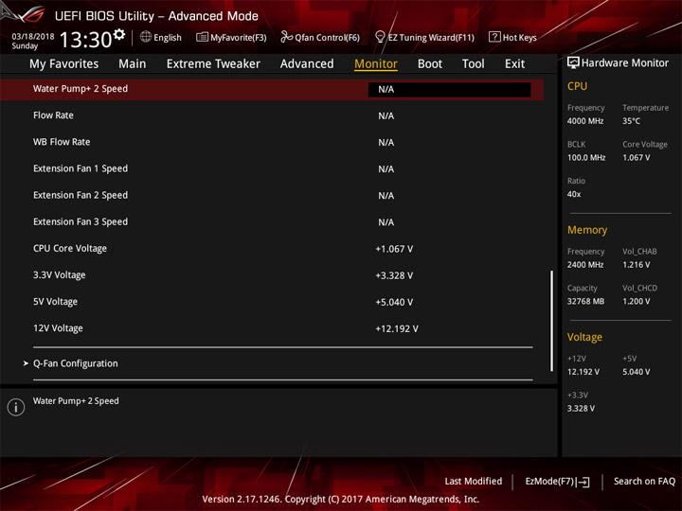Click the 32768 MB capacity value
The width and height of the screenshot is (682, 511).
(585, 301)
